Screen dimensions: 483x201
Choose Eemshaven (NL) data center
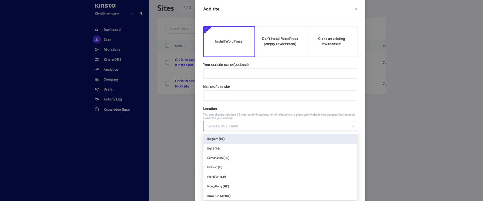point(280,158)
